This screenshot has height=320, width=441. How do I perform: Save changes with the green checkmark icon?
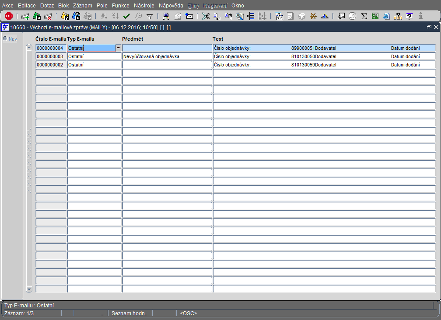[x=126, y=16]
